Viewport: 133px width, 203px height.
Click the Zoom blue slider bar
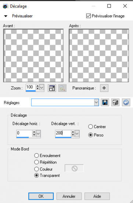(x=31, y=91)
